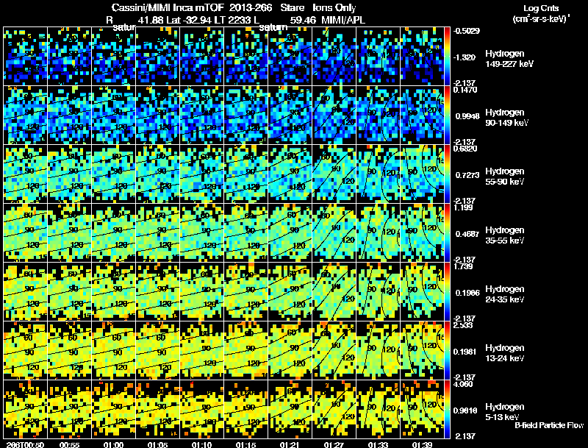Image resolution: width=588 pixels, height=448 pixels.
Task: Click the time axis label '01:15'
Action: coord(246,444)
